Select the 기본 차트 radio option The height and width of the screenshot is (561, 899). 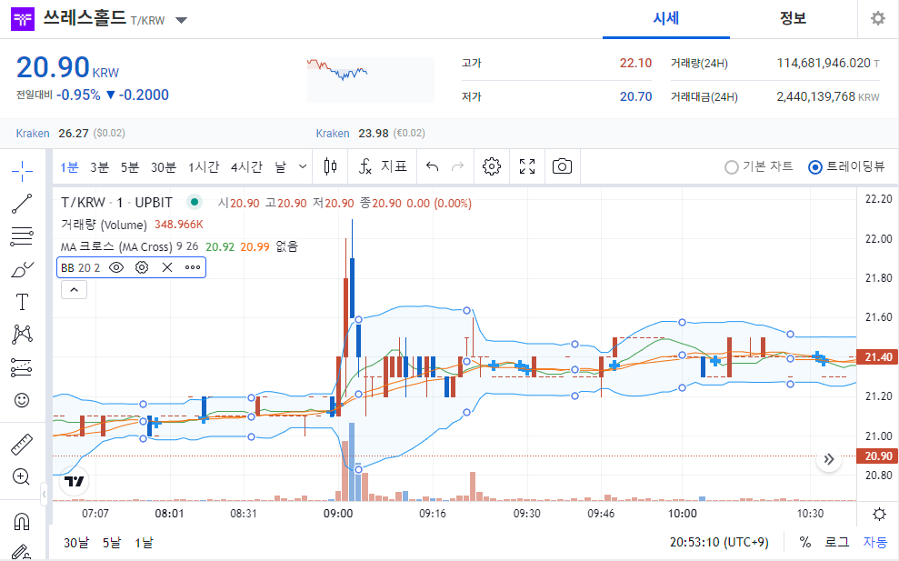(x=758, y=167)
